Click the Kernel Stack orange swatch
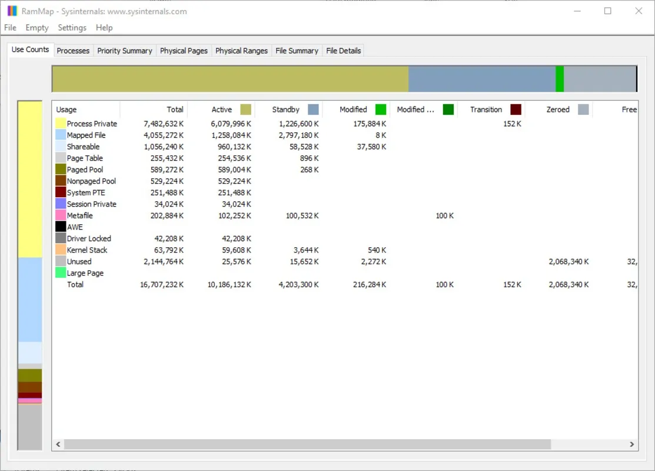 pos(61,250)
